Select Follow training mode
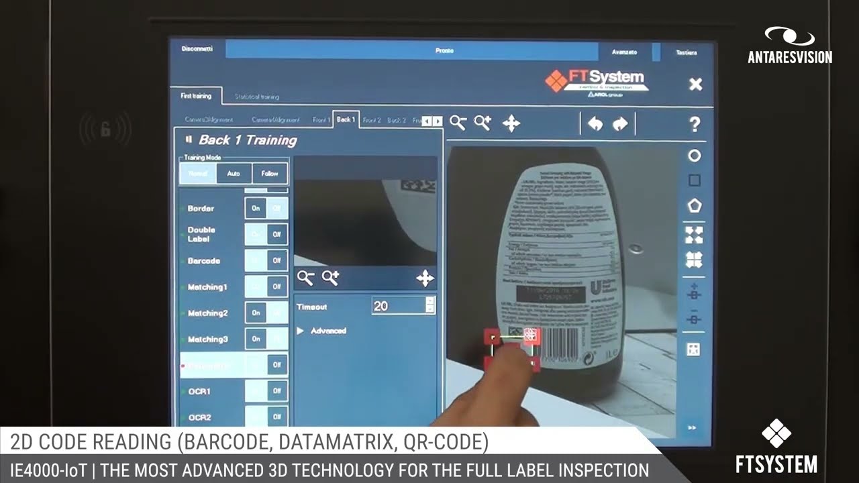This screenshot has height=483, width=859. coord(270,173)
